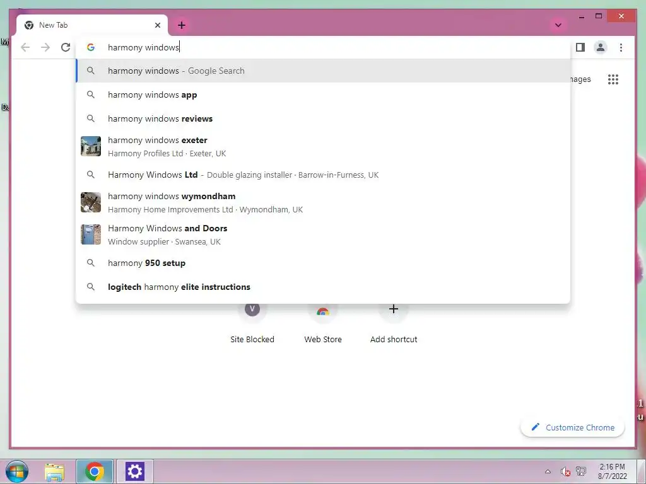Reload the current page
Image resolution: width=646 pixels, height=484 pixels.
coord(66,47)
